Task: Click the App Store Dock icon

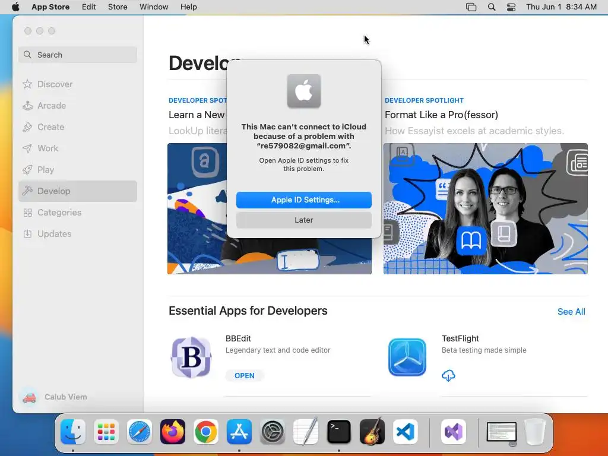Action: (239, 432)
